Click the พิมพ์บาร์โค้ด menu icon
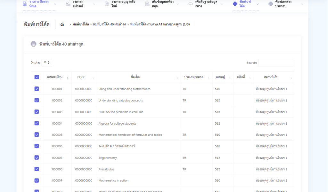This screenshot has width=328, height=192. click(x=235, y=4)
